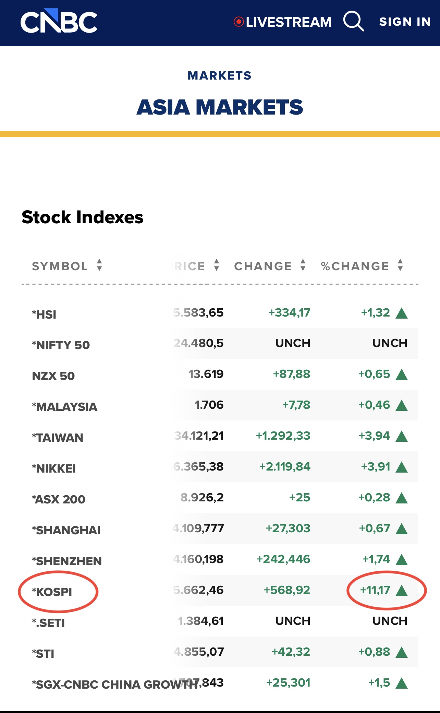Click SIGN IN link
The image size is (440, 713).
pyautogui.click(x=405, y=22)
